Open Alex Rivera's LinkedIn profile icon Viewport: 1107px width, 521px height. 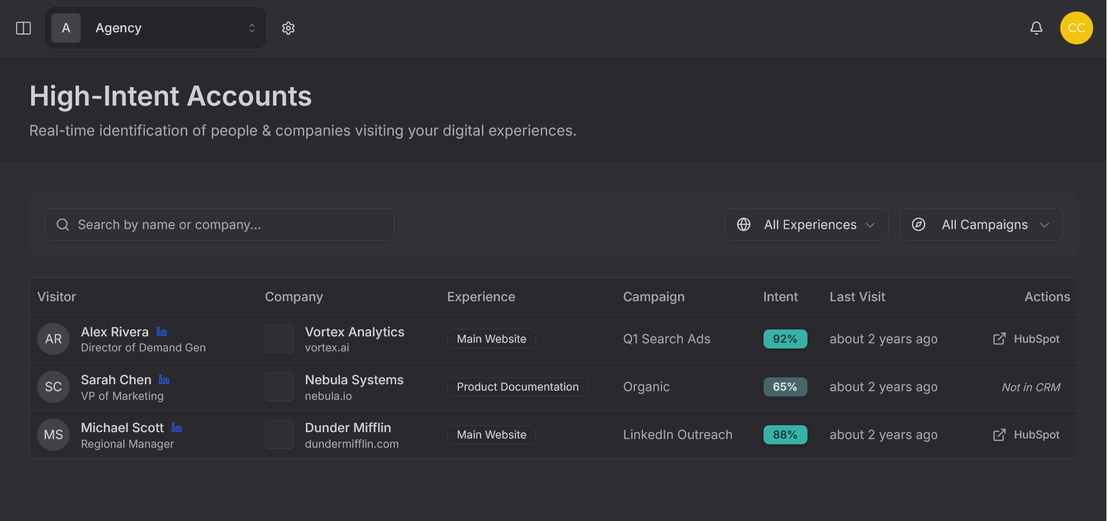(162, 331)
